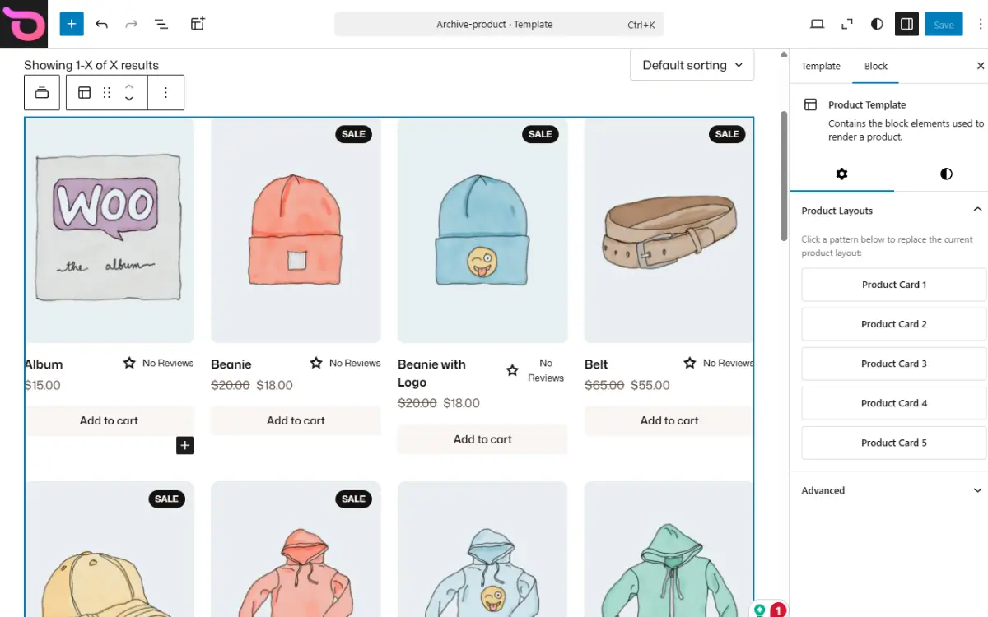Viewport: 988px width, 617px height.
Task: Move the block up with the arrow
Action: click(x=129, y=86)
